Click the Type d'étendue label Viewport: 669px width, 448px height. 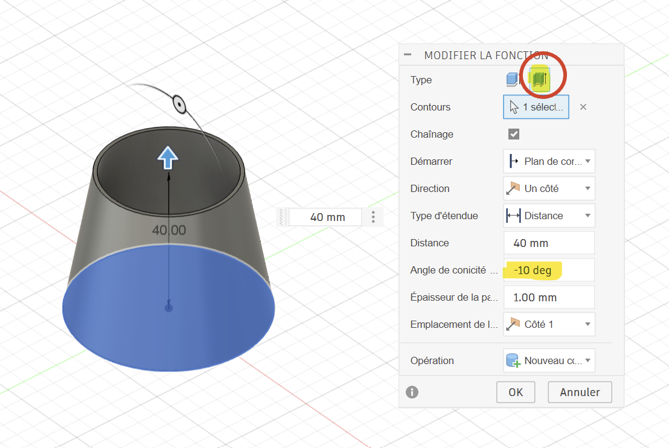click(x=444, y=216)
